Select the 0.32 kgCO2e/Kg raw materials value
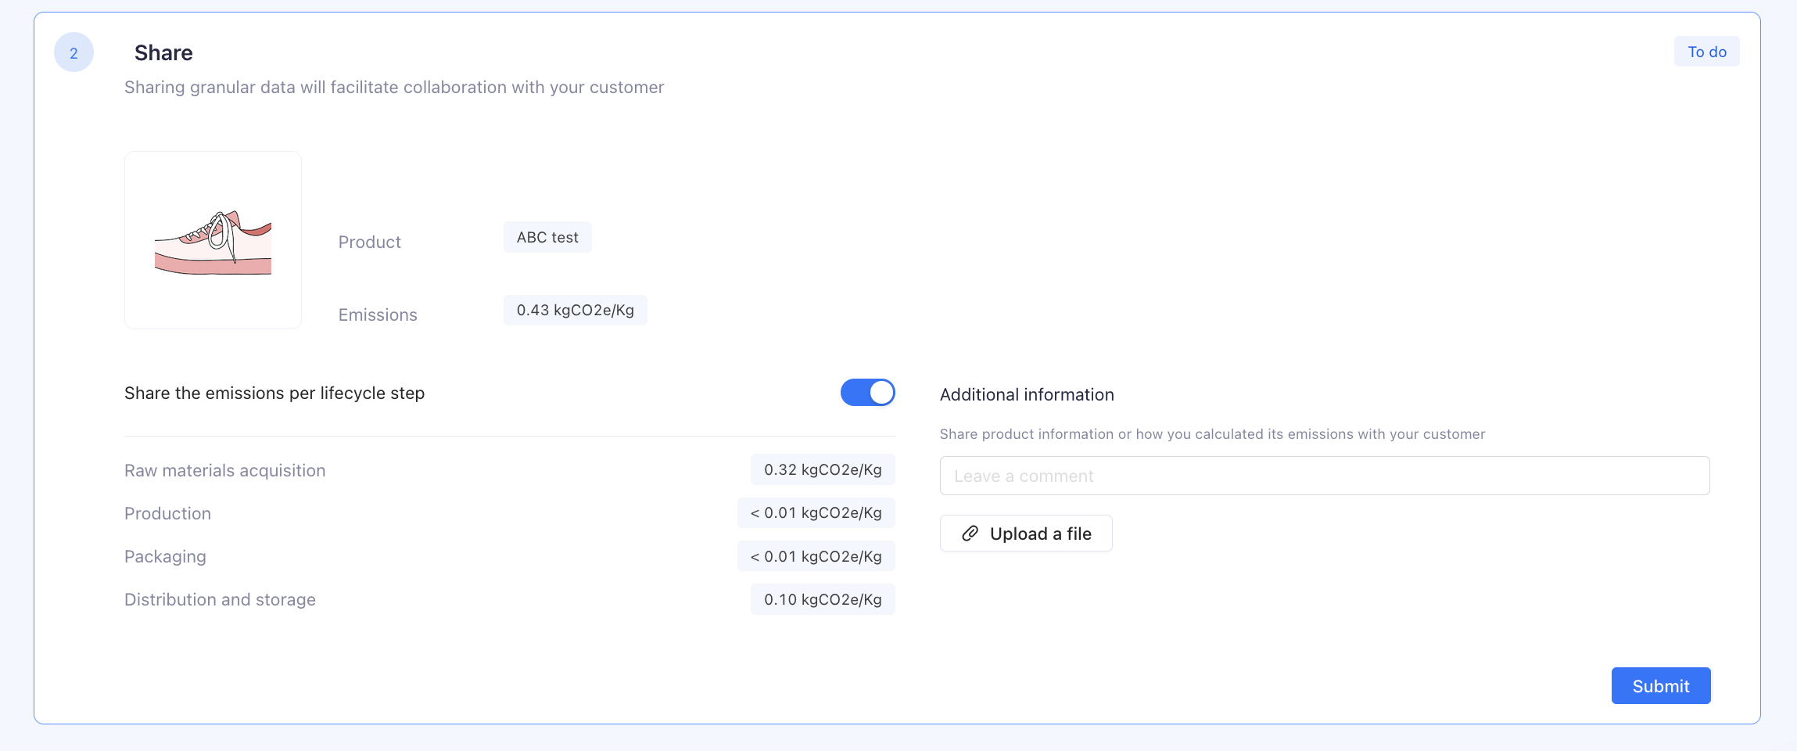This screenshot has width=1797, height=751. 823,470
